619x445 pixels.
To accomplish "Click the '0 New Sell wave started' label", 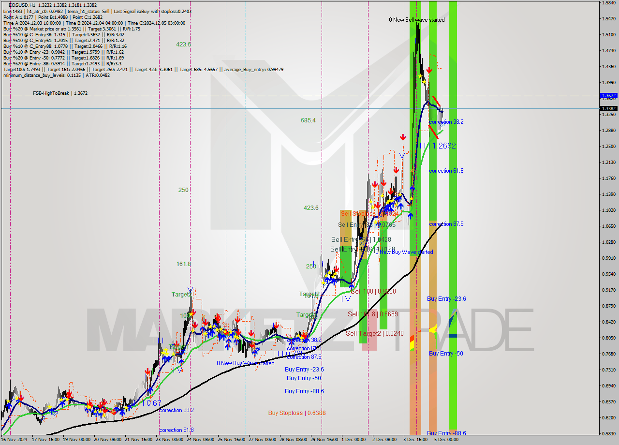I will (x=417, y=20).
